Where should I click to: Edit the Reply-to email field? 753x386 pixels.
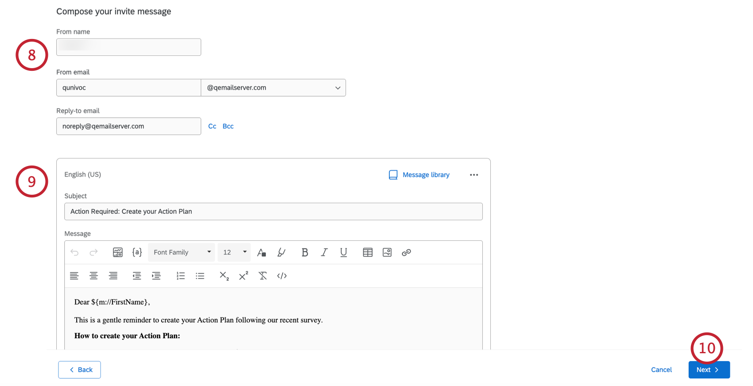129,126
